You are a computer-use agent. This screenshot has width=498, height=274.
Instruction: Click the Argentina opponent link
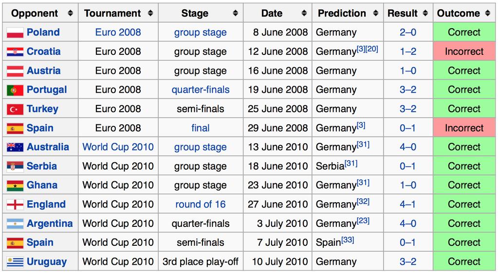(50, 223)
